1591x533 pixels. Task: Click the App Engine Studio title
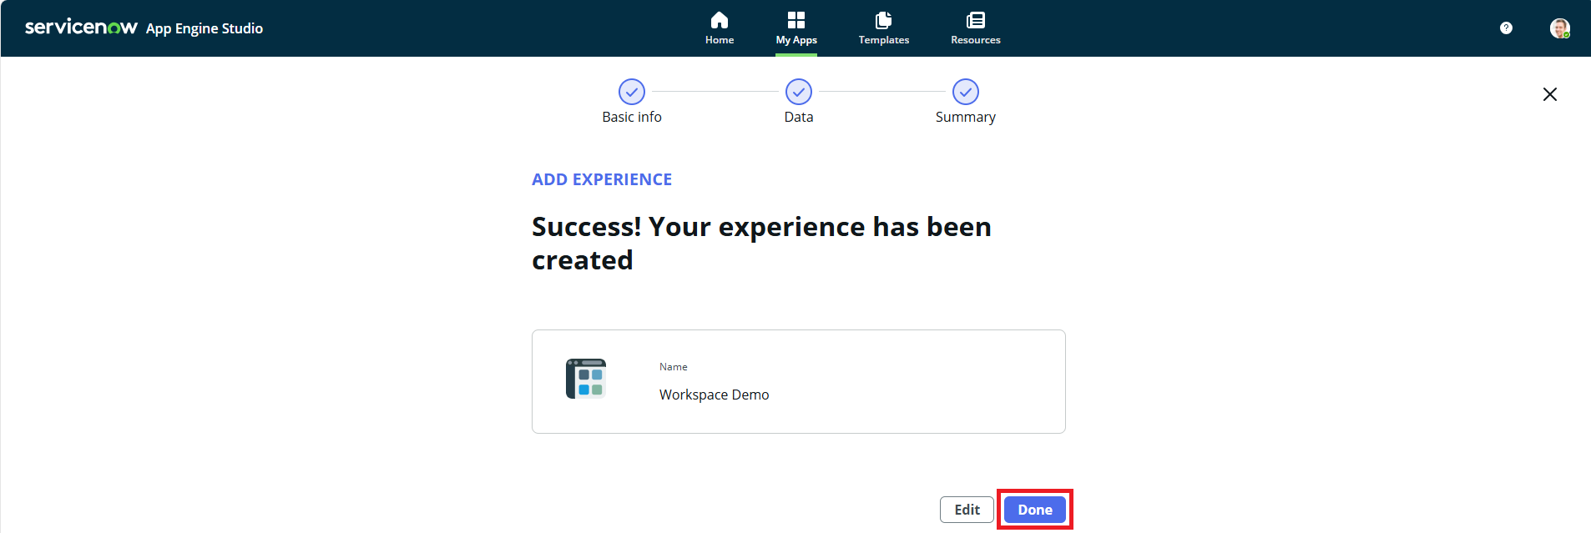click(x=205, y=28)
